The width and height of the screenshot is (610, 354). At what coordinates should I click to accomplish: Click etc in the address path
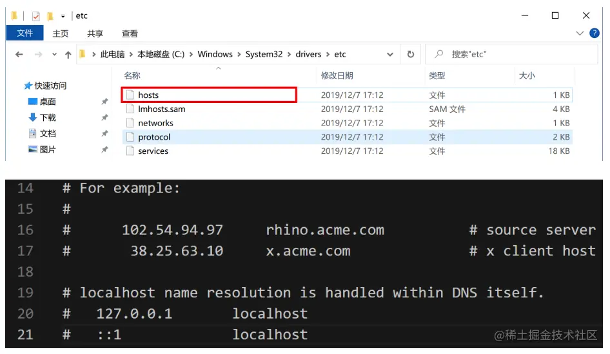click(x=340, y=54)
